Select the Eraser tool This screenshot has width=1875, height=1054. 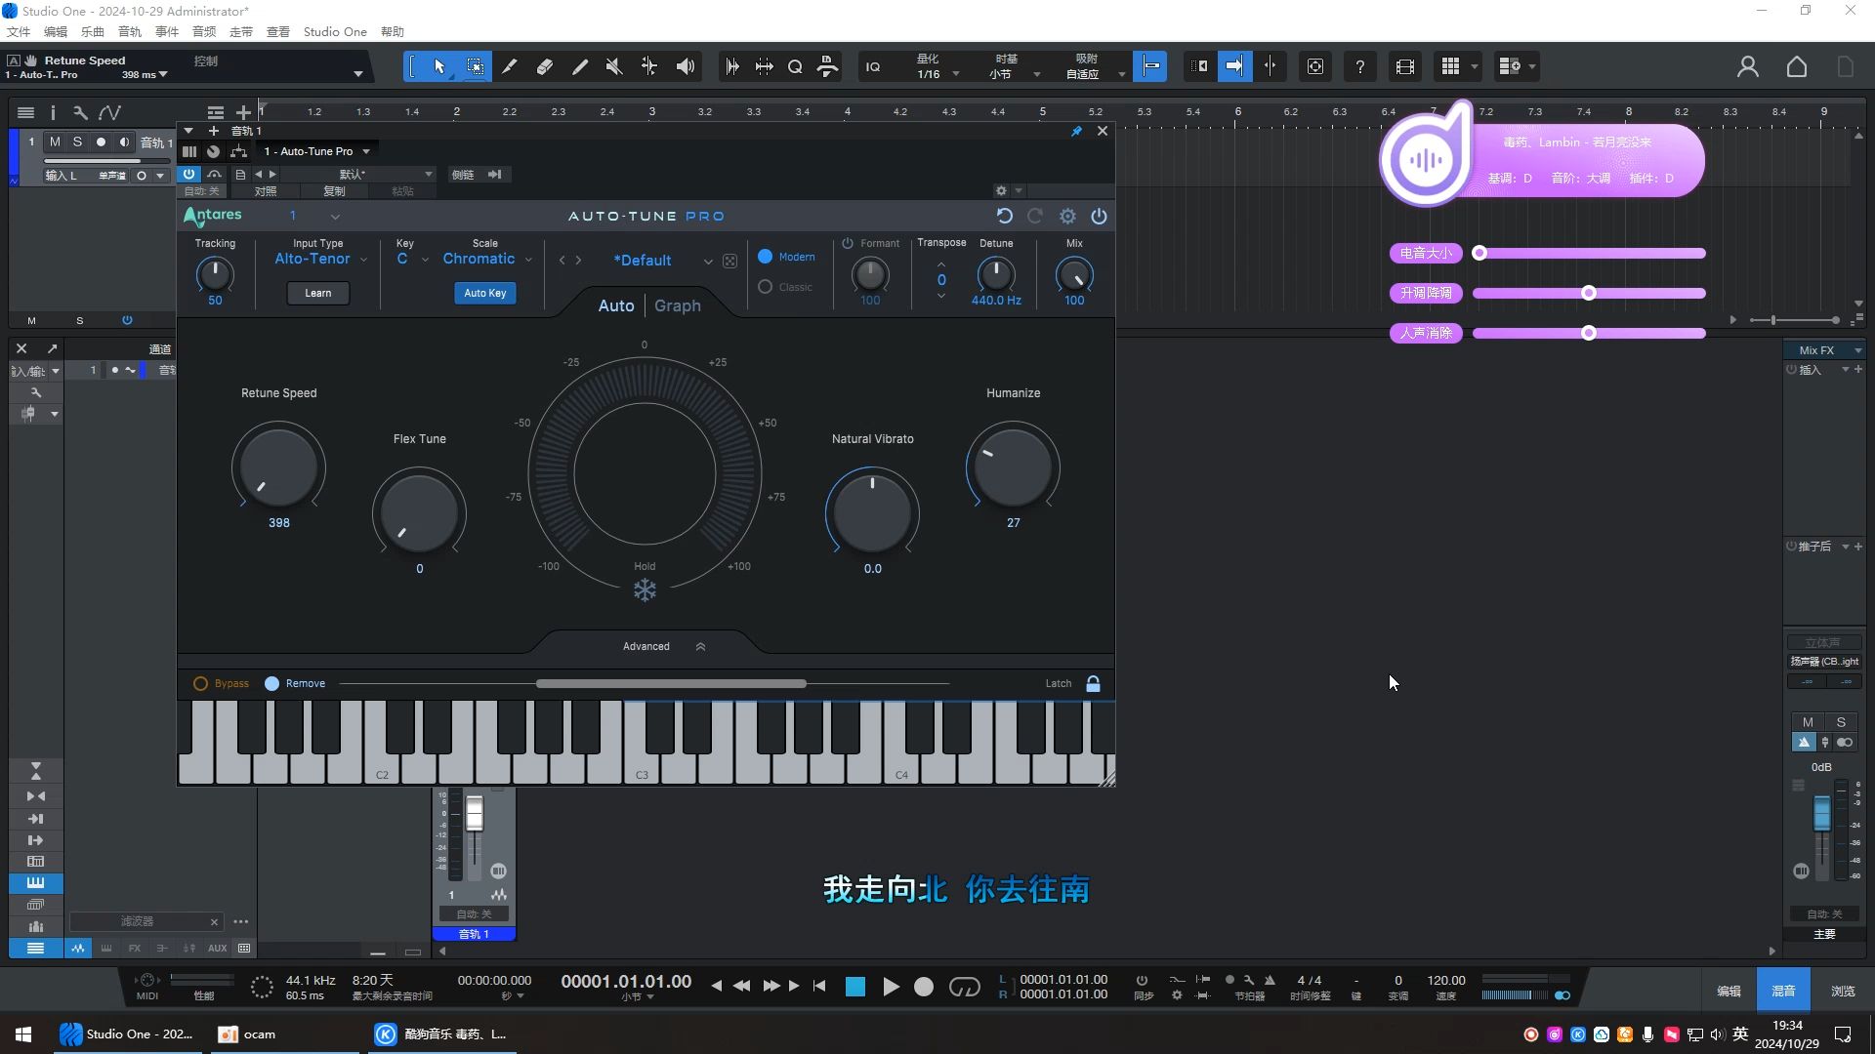[545, 66]
